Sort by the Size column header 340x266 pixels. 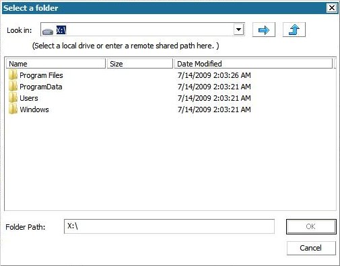click(x=140, y=64)
